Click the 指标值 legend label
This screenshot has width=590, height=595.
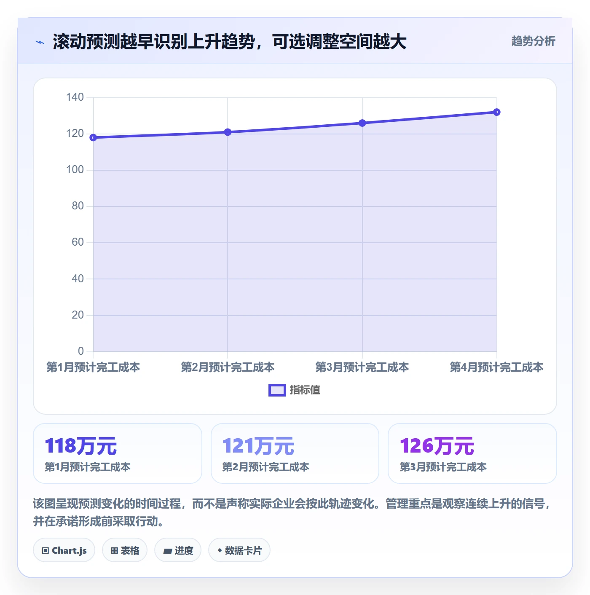click(305, 390)
